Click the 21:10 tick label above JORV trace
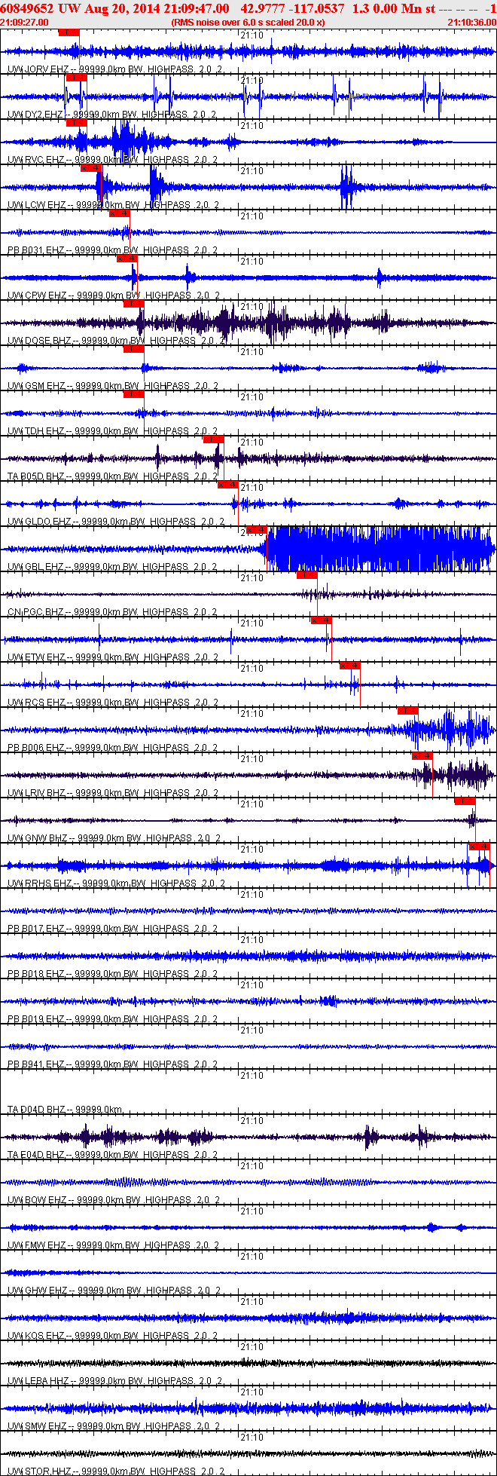This screenshot has width=497, height=1476. pyautogui.click(x=252, y=35)
